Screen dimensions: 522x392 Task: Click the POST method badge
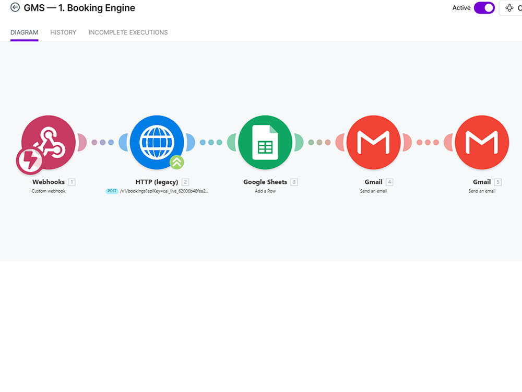(112, 191)
